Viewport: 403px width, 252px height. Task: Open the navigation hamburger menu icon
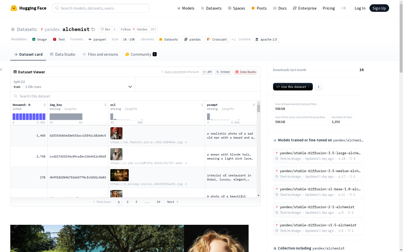(343, 8)
